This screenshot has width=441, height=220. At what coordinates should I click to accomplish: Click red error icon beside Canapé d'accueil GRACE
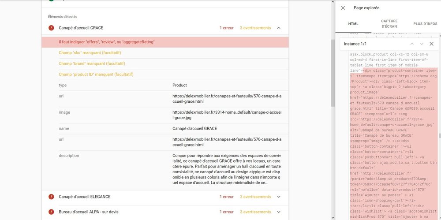pyautogui.click(x=52, y=28)
